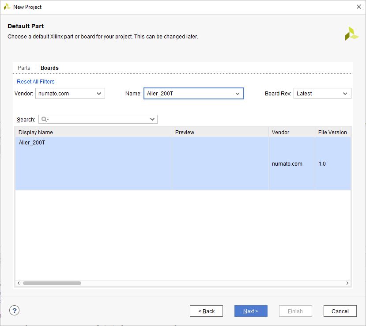Click the help question mark icon

[15, 311]
